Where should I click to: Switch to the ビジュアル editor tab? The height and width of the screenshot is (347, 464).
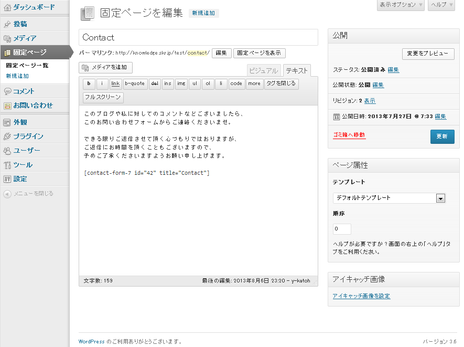tap(264, 71)
